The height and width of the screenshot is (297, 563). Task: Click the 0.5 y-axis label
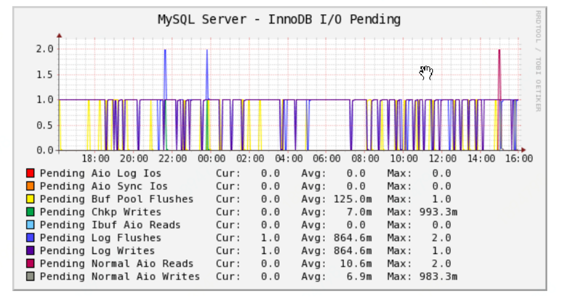[x=44, y=125]
